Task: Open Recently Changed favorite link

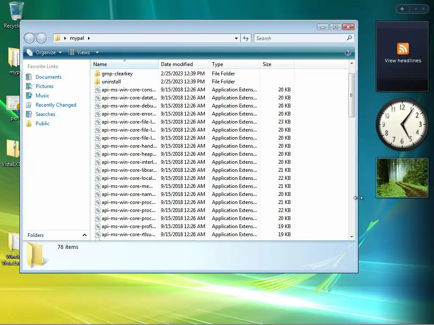Action: point(56,105)
